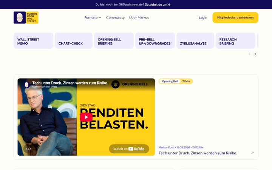272x170 pixels.
Task: Open the video title link in player header
Action: tap(70, 83)
